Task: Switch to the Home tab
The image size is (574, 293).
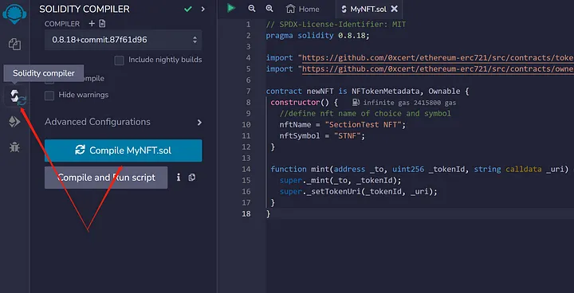Action: 302,9
